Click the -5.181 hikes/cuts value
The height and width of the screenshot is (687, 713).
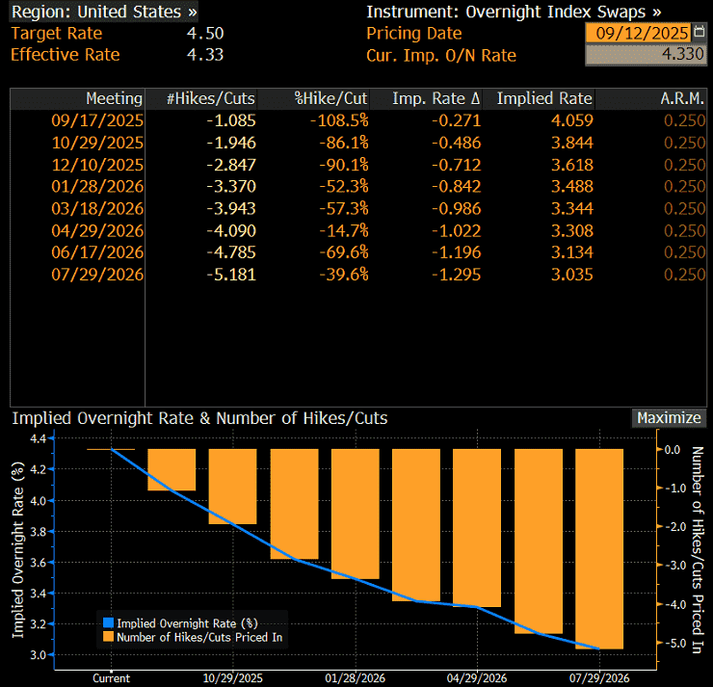[231, 275]
